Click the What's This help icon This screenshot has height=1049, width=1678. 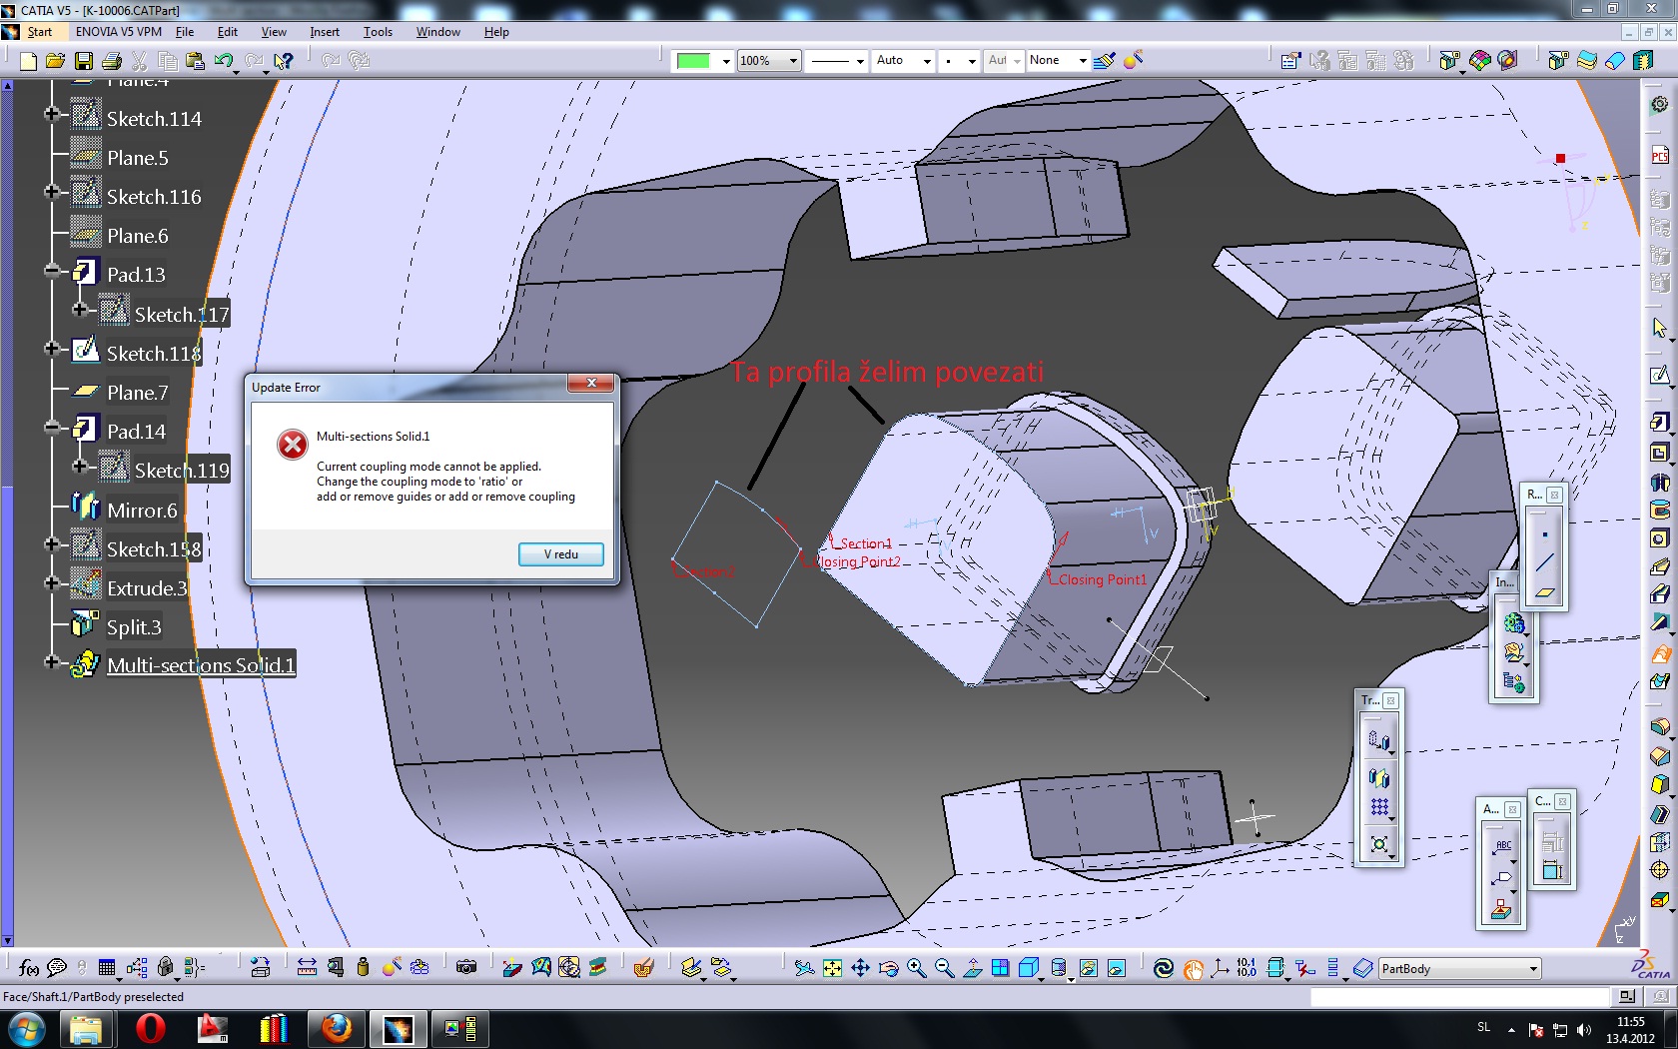point(284,61)
